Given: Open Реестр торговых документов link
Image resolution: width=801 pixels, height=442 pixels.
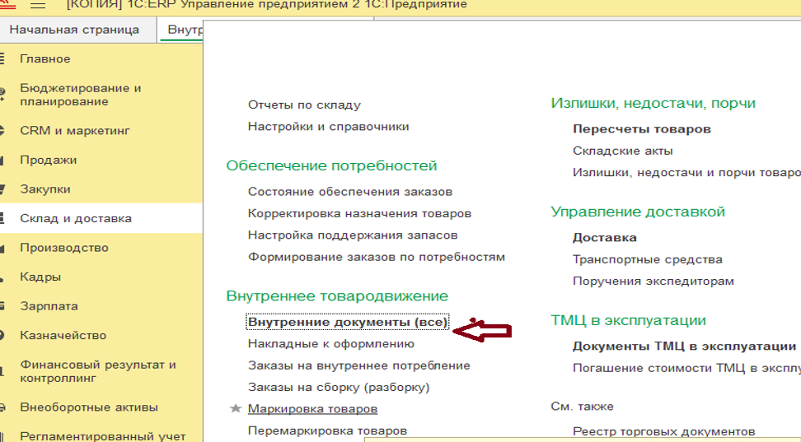Looking at the screenshot, I should (663, 432).
